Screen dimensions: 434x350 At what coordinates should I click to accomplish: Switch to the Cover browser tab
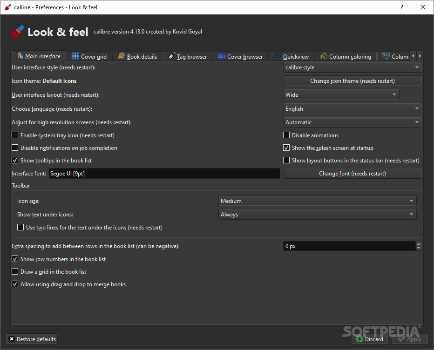coord(240,56)
